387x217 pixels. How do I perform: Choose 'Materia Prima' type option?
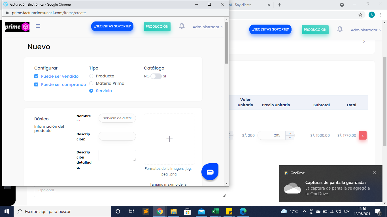(91, 83)
